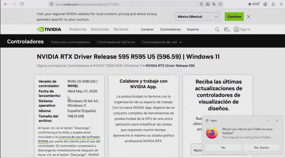This screenshot has height=158, width=285.
Task: Toggle reader view icon in address bar
Action: point(202,4)
